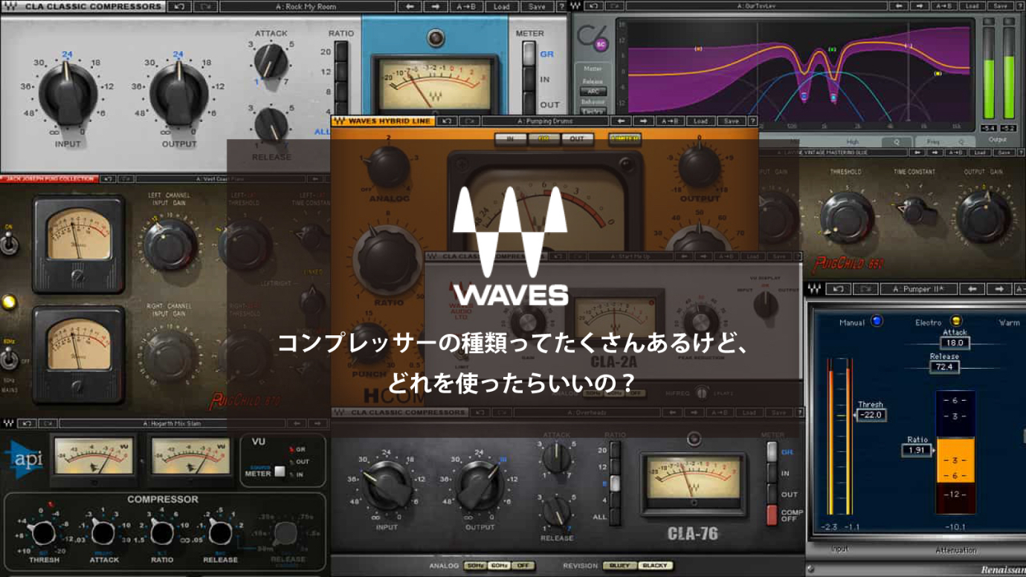Open C6 Release ARC mode selector
The image size is (1026, 577).
click(593, 92)
